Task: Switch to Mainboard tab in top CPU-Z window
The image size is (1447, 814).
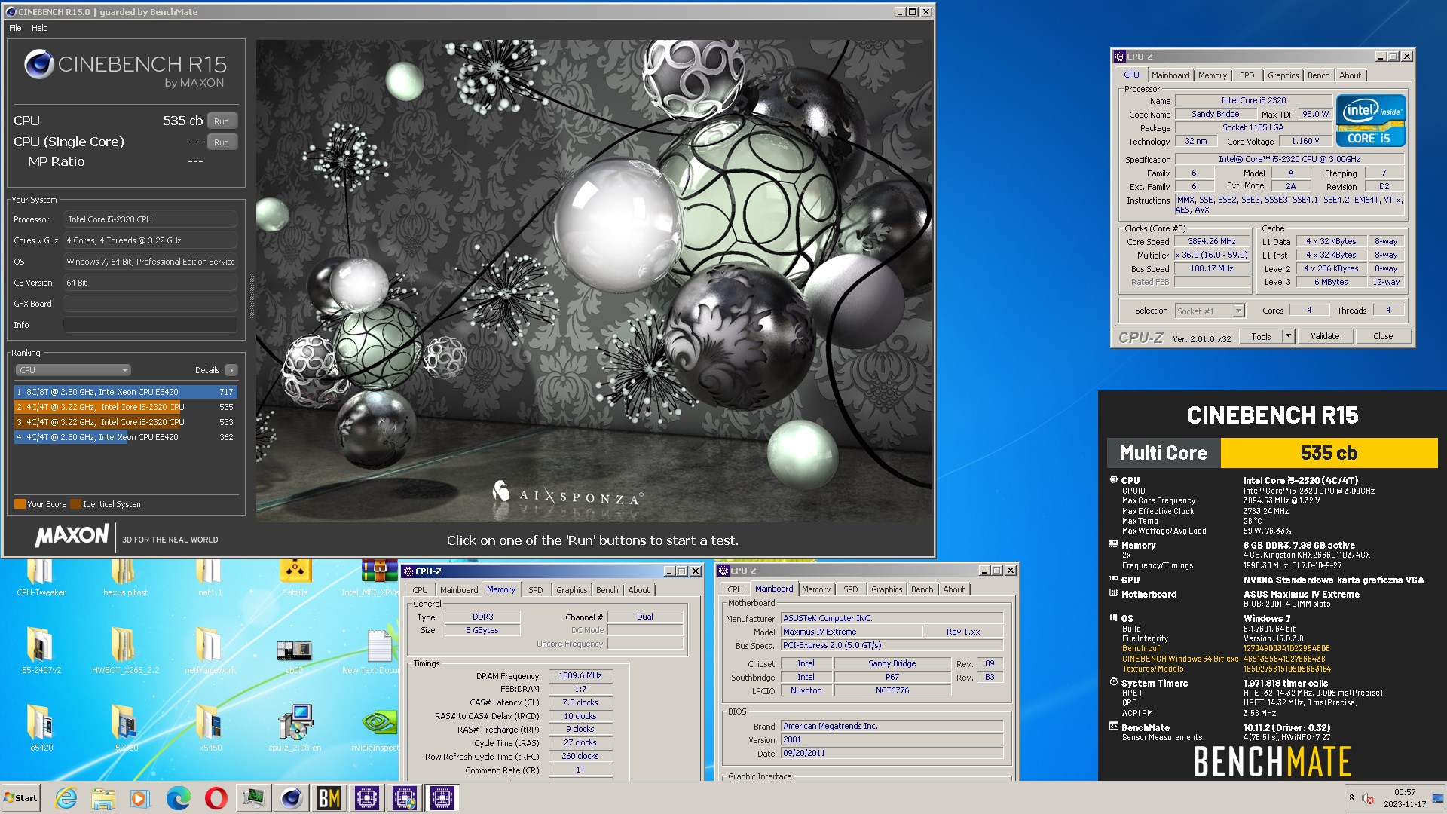Action: pos(1170,75)
